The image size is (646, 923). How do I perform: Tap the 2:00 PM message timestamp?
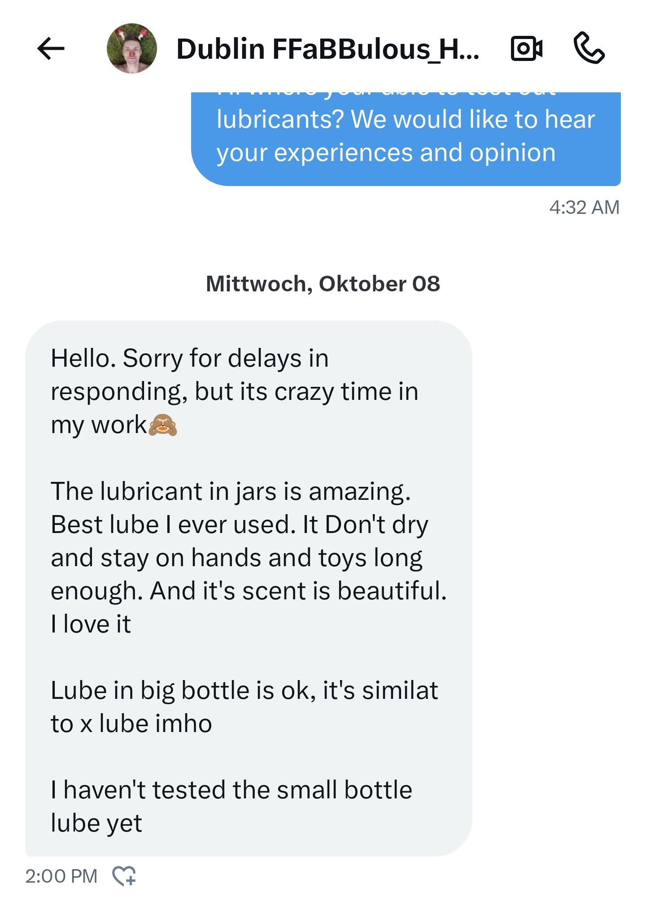[61, 876]
